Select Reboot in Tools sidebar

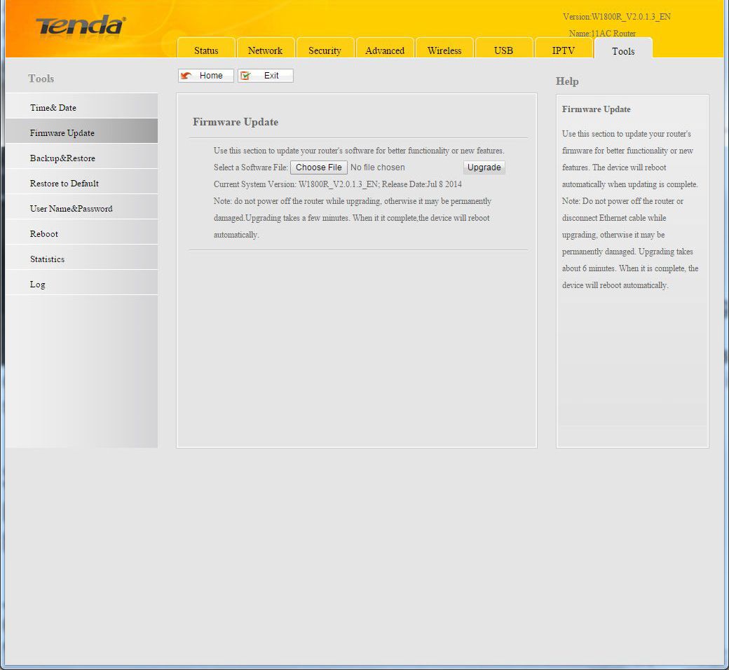pyautogui.click(x=44, y=234)
